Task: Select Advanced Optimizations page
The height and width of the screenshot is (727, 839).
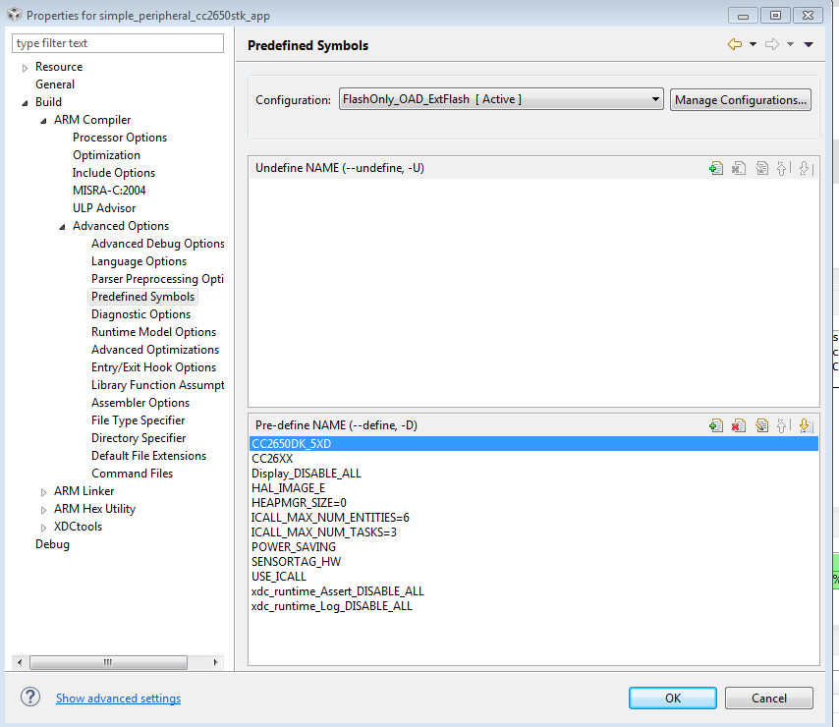Action: coord(155,350)
